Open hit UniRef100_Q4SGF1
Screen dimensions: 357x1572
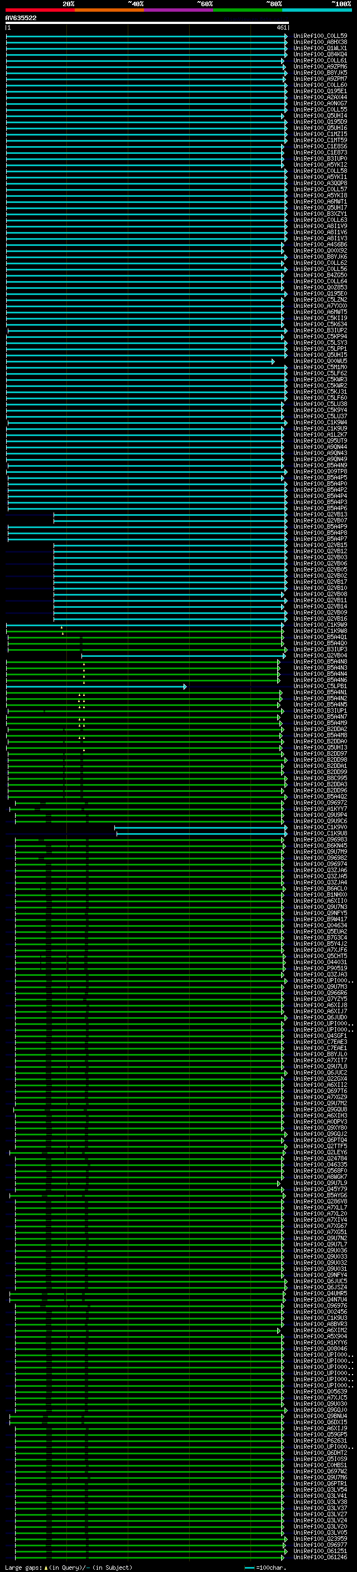(320, 1036)
